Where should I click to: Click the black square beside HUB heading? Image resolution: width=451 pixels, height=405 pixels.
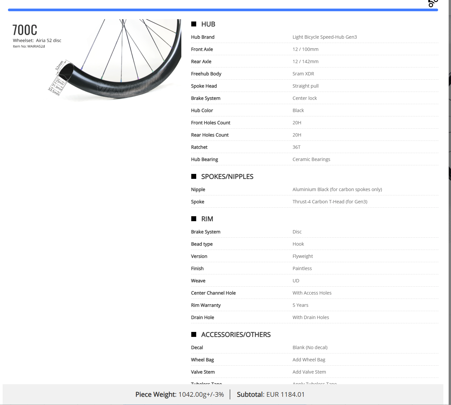point(194,24)
